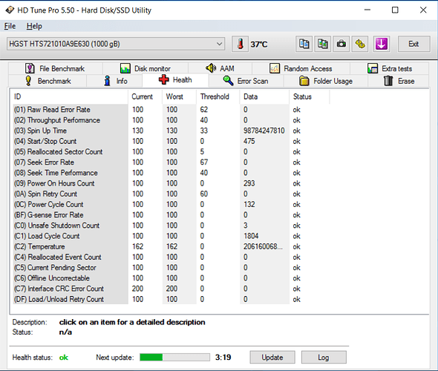
Task: Click the 98784247810 data value
Action: point(264,131)
